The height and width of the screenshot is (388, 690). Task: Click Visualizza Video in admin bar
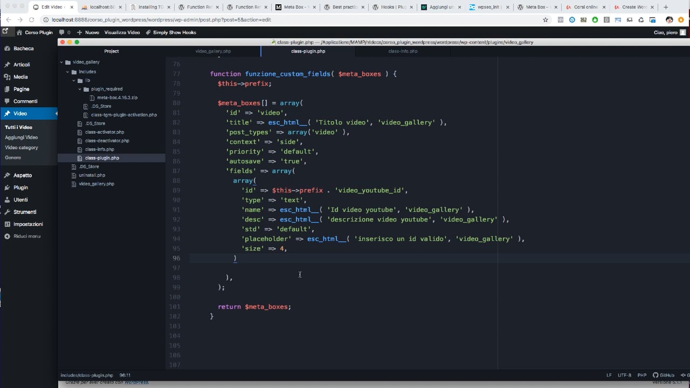click(122, 32)
